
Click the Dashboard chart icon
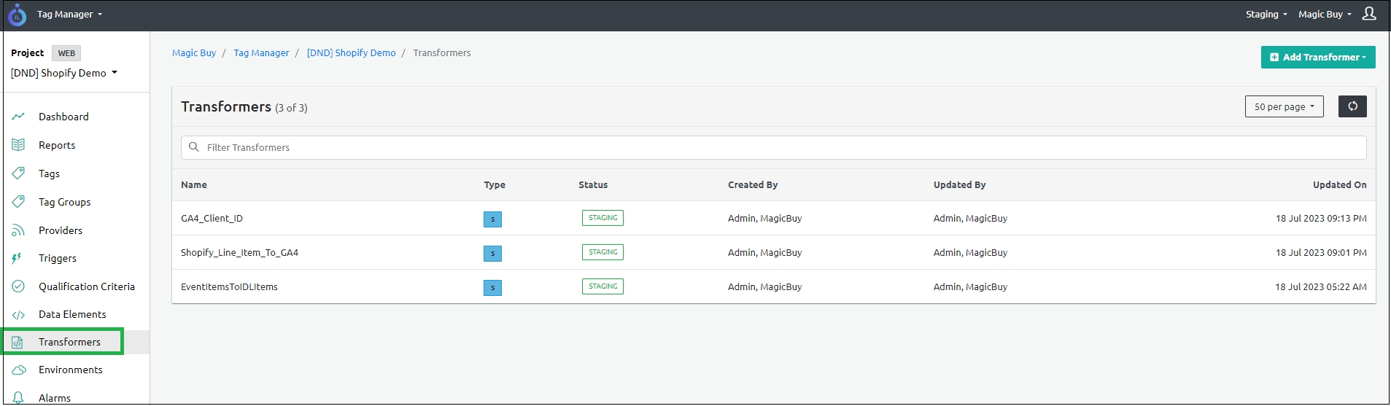[x=19, y=117]
